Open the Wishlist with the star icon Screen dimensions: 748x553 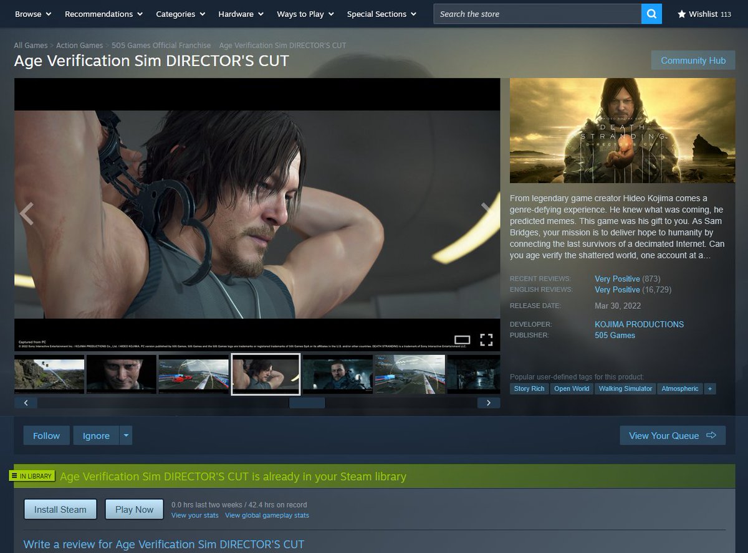point(704,14)
